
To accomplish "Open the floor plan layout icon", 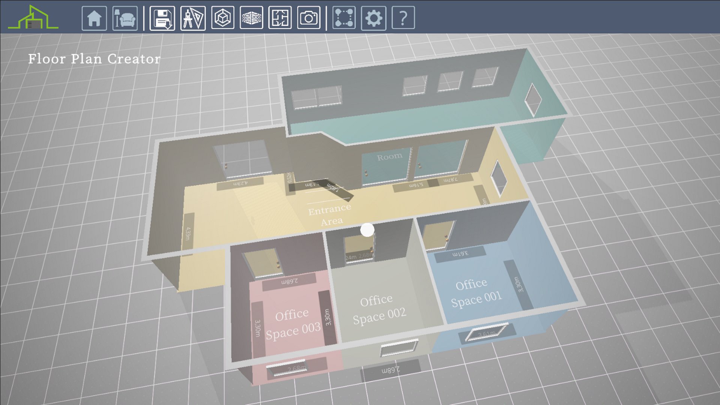I will 280,18.
